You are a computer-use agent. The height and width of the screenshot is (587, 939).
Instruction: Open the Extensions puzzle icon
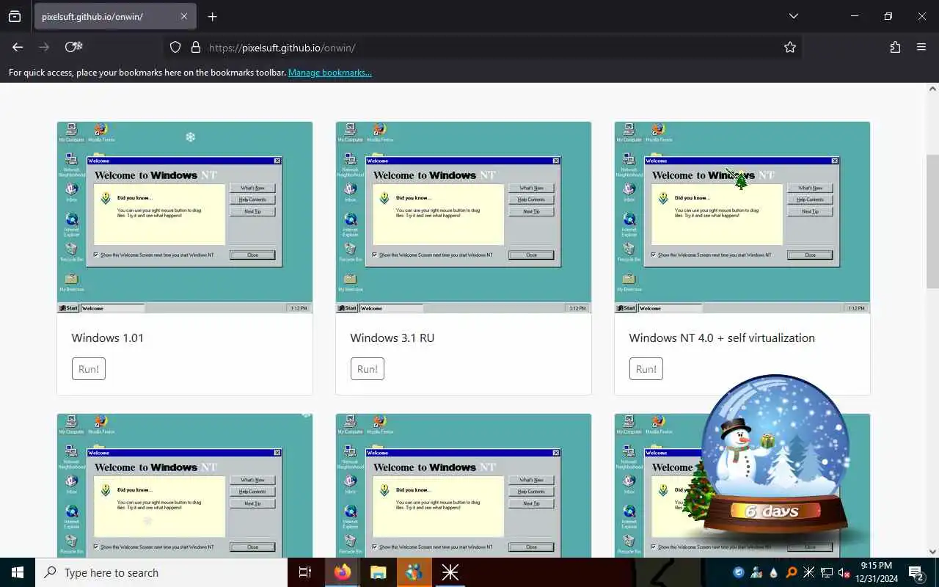[x=895, y=47]
